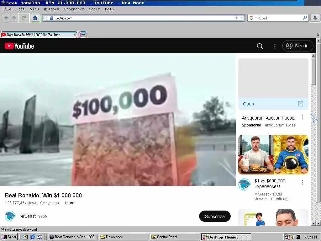Open the address bar history dropdown
The width and height of the screenshot is (321, 241).
(x=242, y=18)
